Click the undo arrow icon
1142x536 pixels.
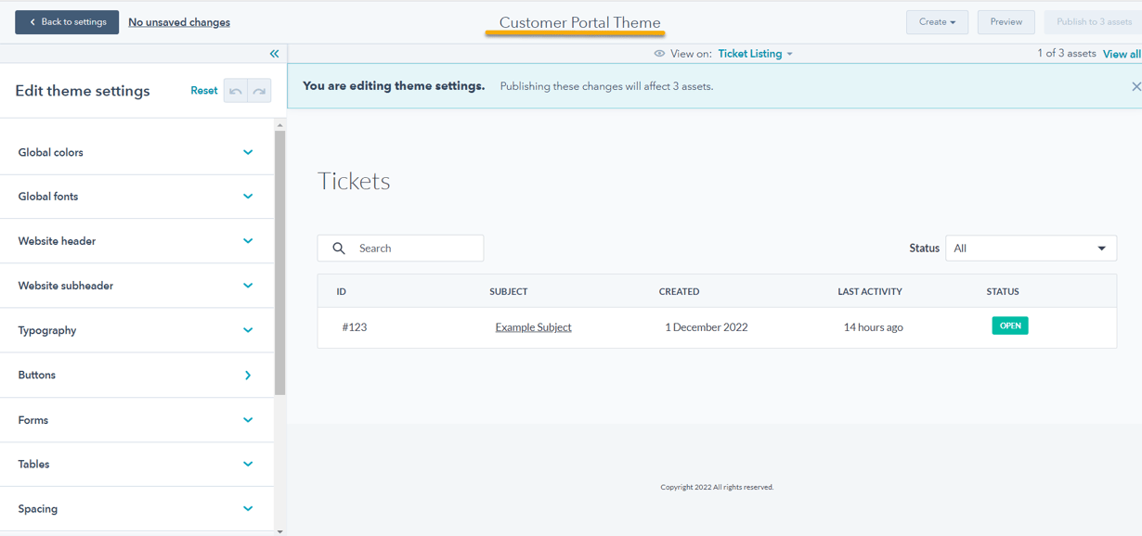[236, 91]
